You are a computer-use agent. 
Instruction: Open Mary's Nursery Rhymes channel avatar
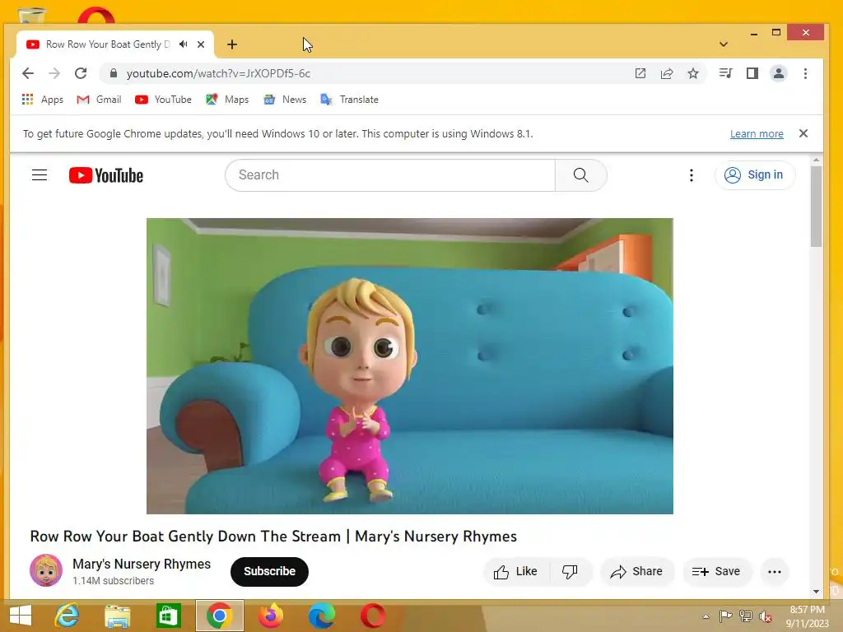[46, 571]
